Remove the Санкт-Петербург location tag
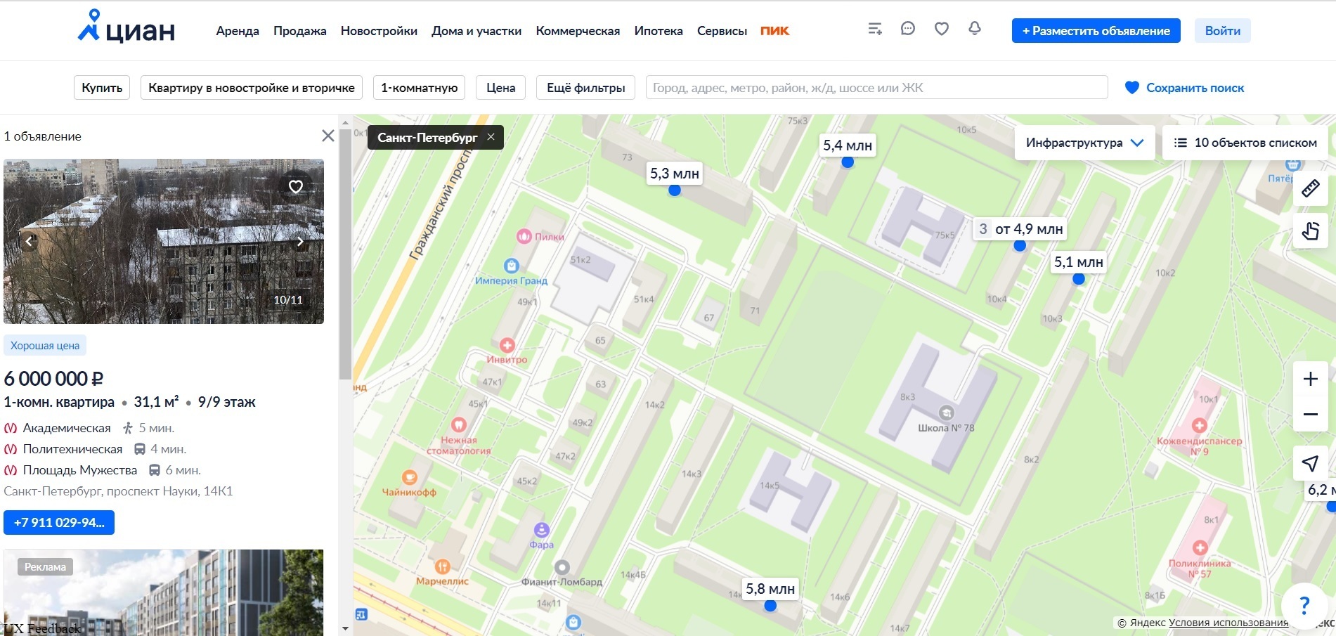Image resolution: width=1336 pixels, height=636 pixels. [x=491, y=137]
